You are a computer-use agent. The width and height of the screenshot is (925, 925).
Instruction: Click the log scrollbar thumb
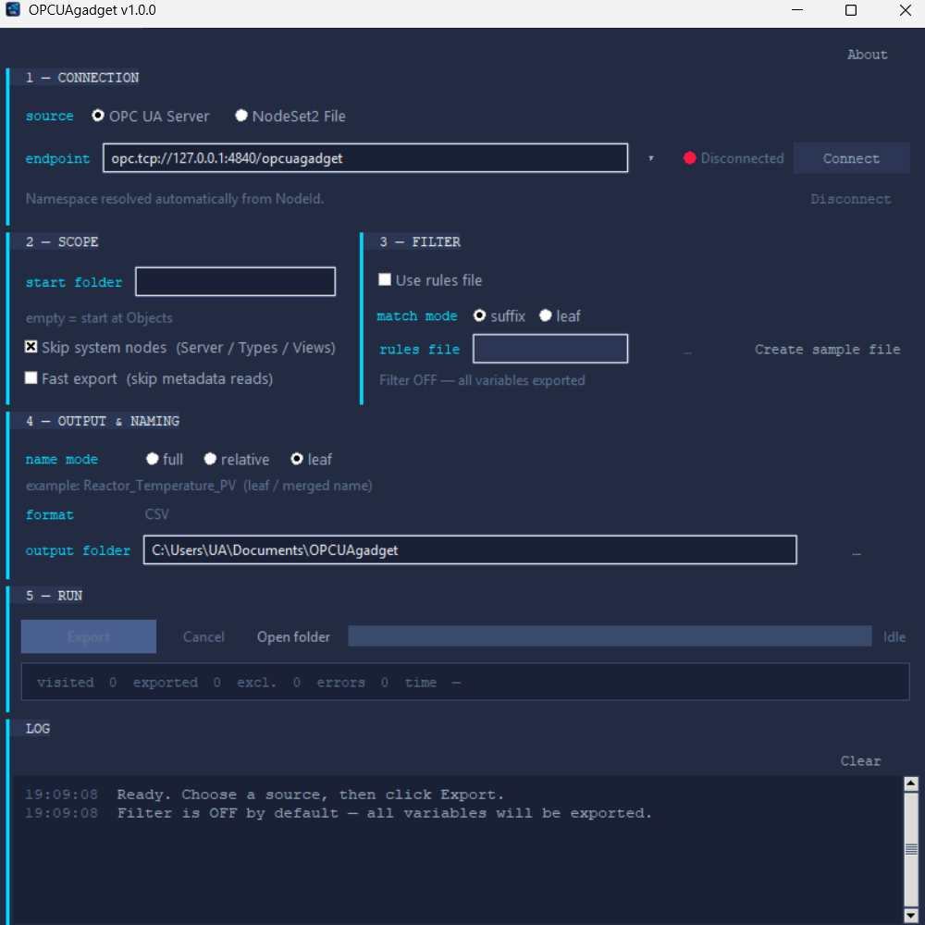click(x=911, y=850)
